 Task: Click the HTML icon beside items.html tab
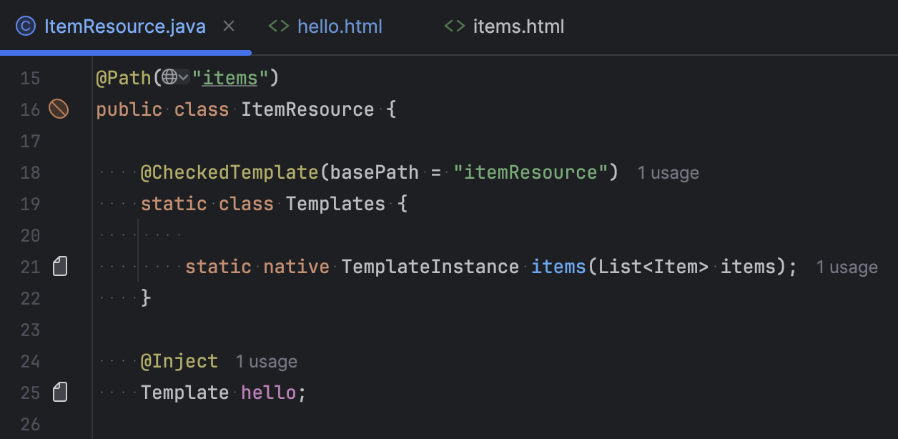[455, 26]
